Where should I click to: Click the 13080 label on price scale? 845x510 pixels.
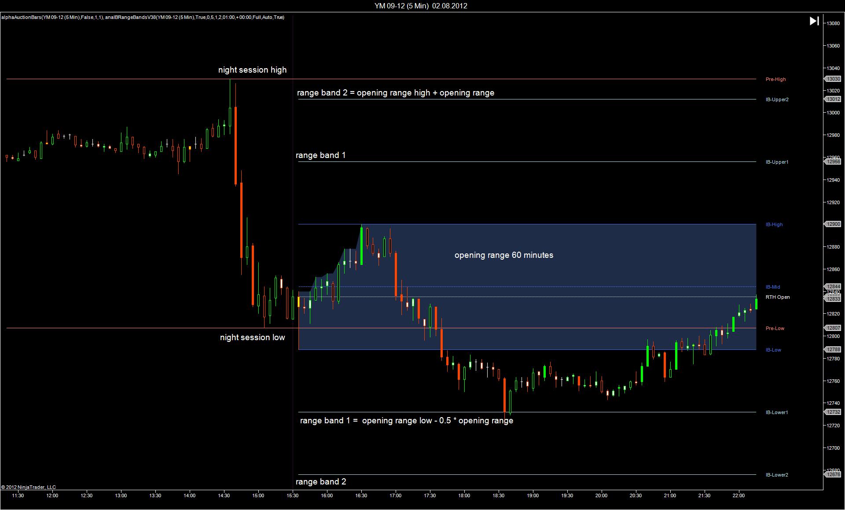[x=833, y=23]
